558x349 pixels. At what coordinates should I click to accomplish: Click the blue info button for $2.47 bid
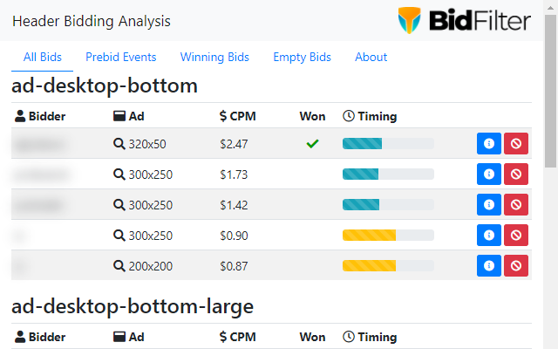(489, 144)
